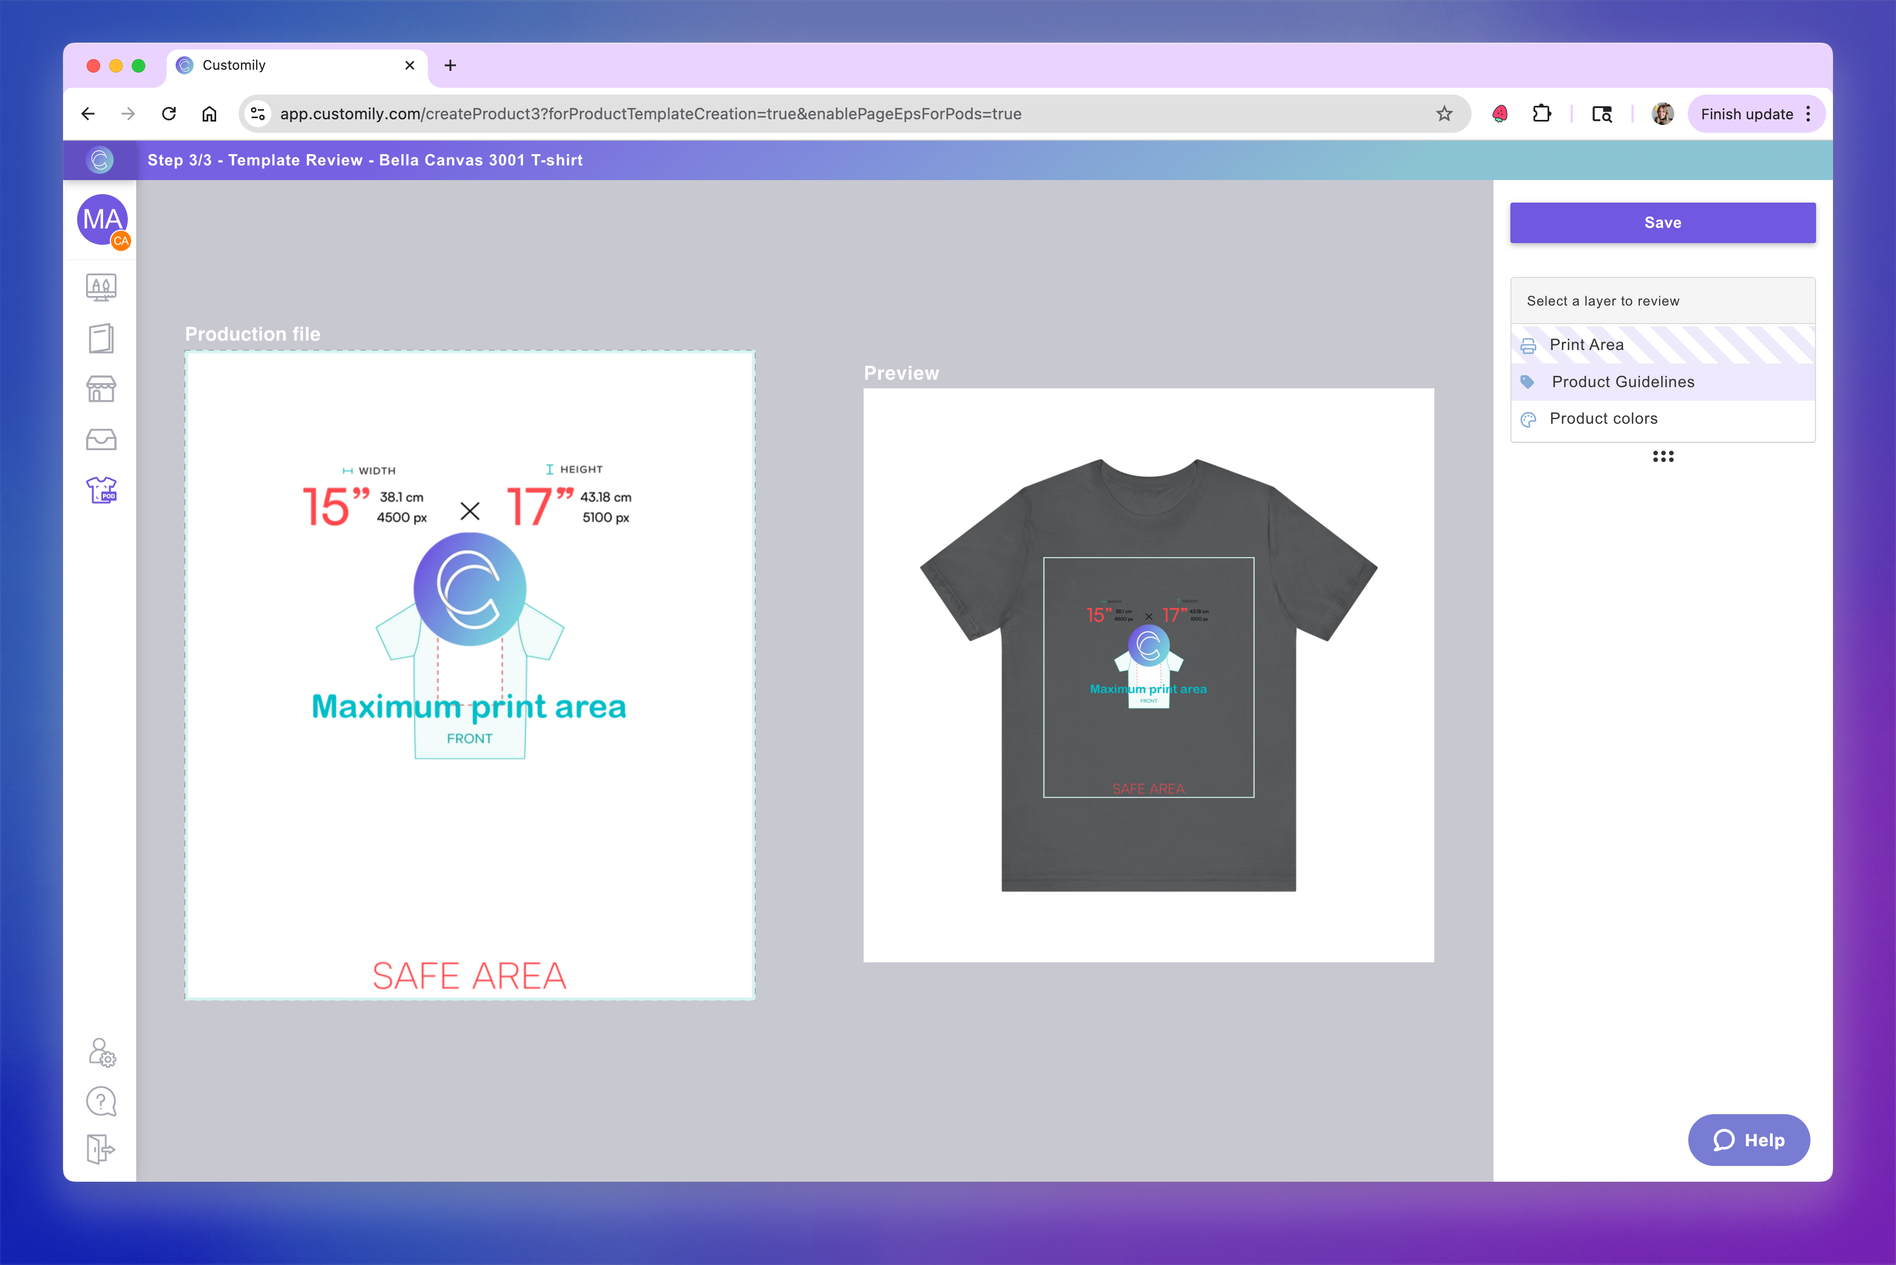Open the Help chat bubble
This screenshot has height=1265, width=1896.
click(x=1749, y=1140)
